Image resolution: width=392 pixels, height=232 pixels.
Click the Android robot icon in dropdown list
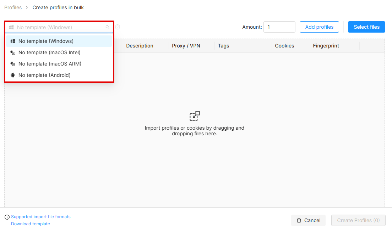pos(13,75)
